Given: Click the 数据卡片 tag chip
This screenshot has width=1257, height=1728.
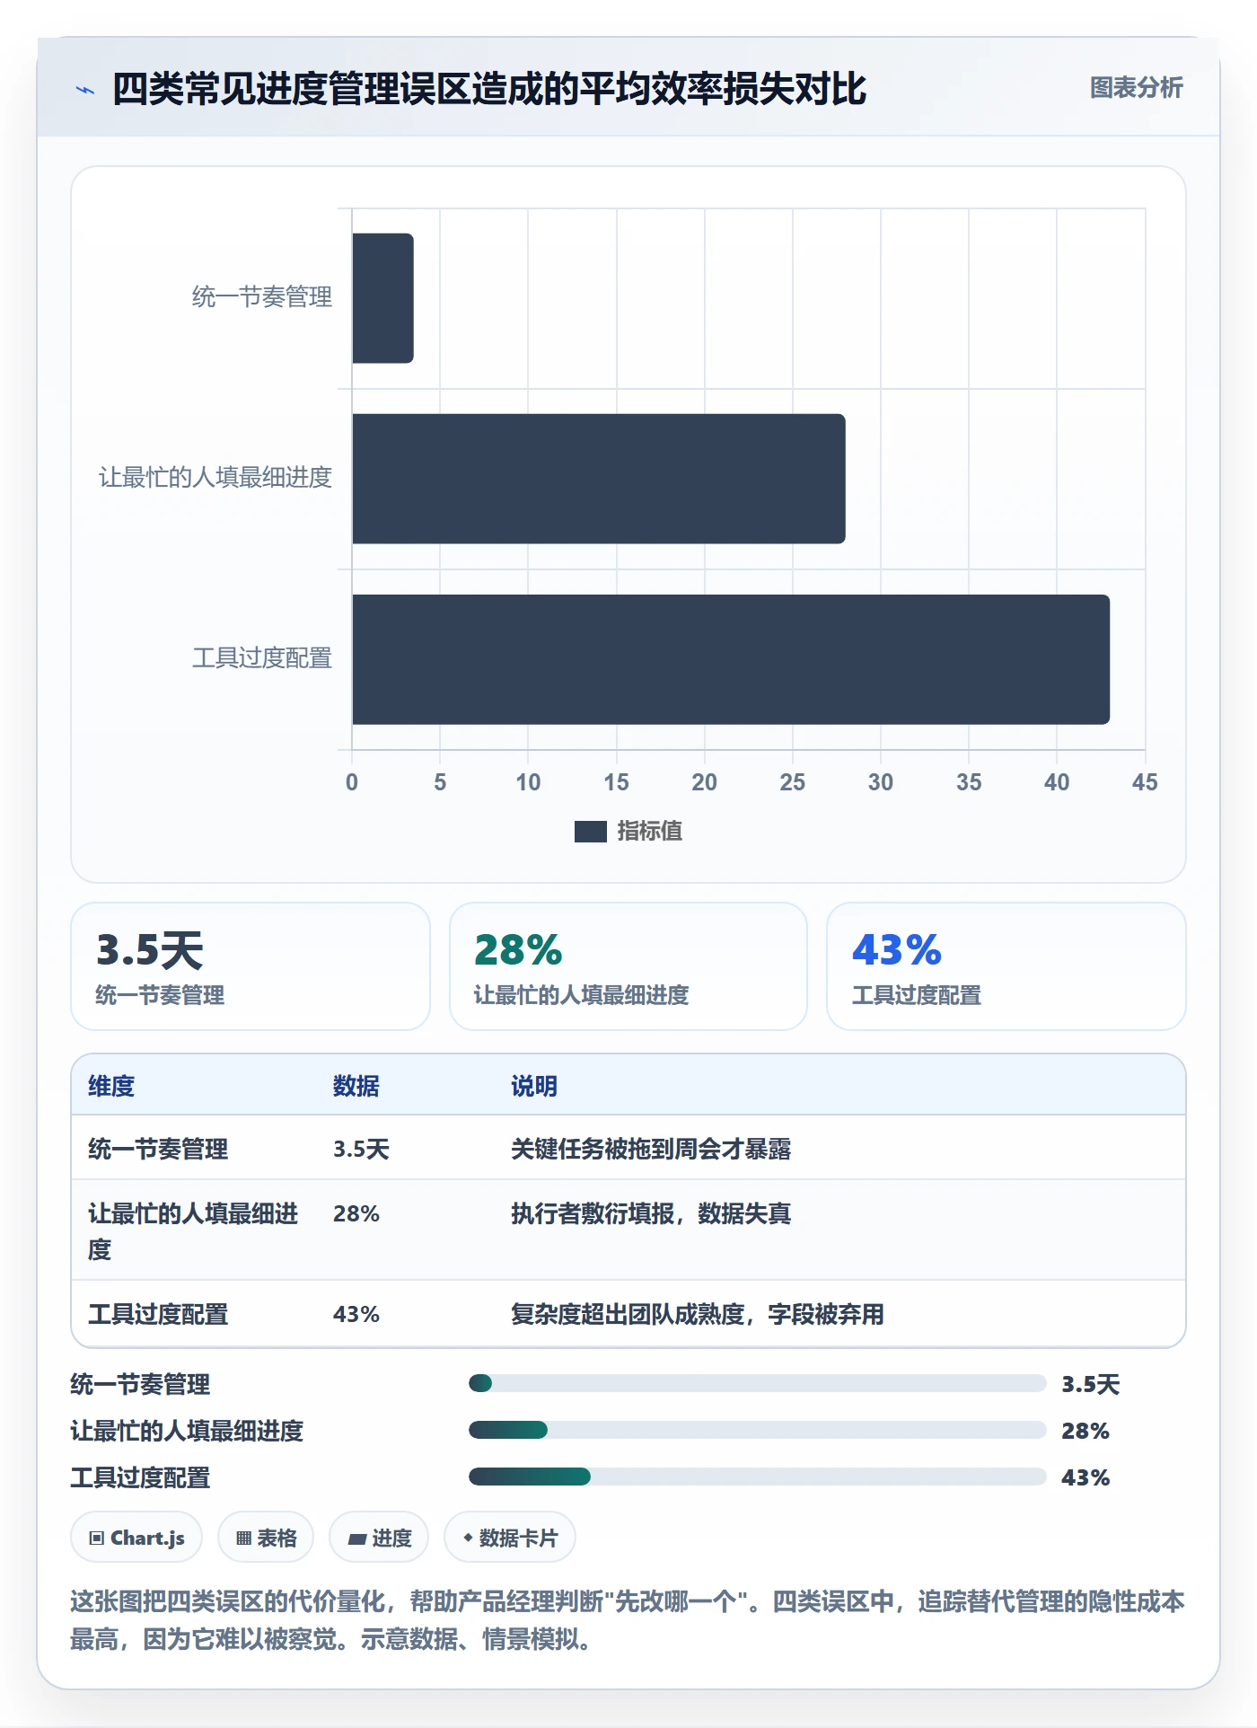Looking at the screenshot, I should (510, 1538).
